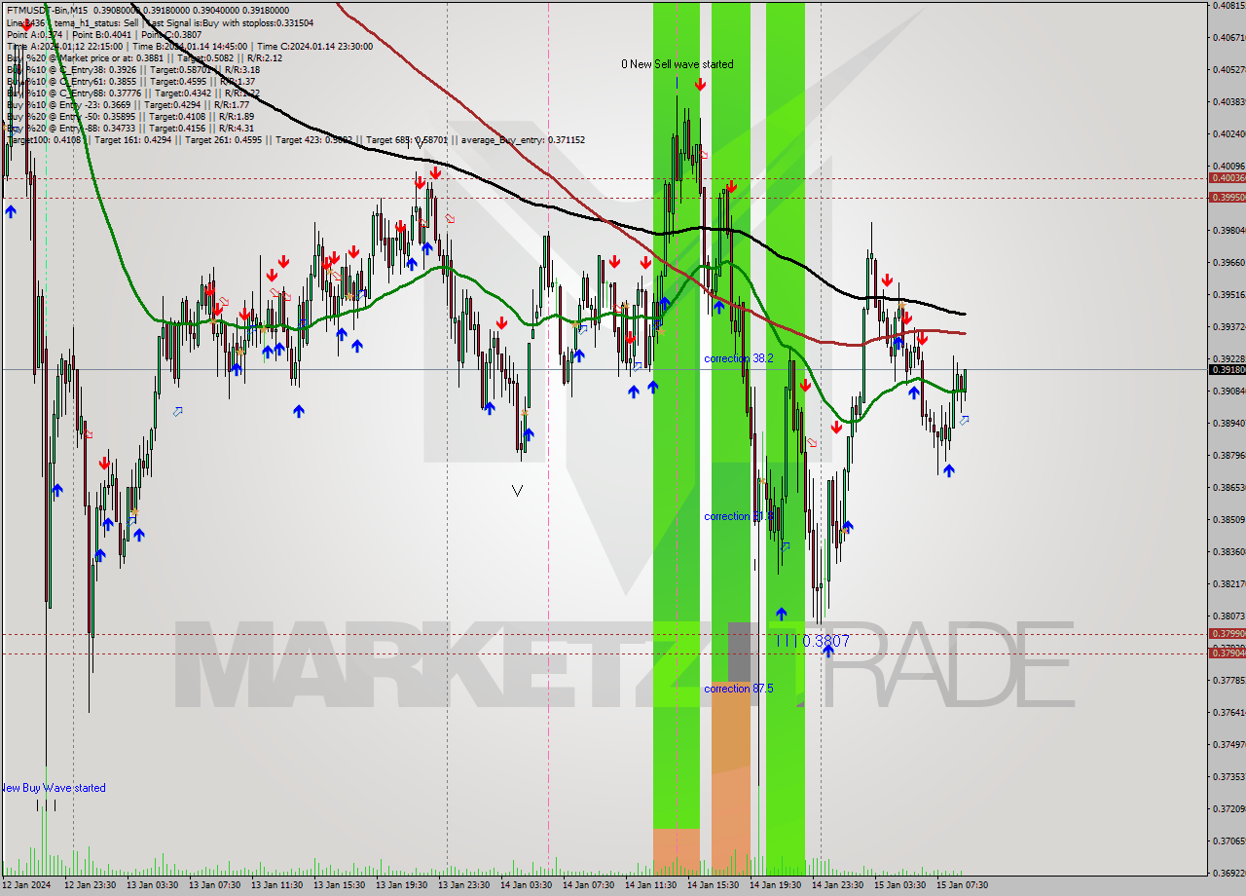Image resolution: width=1246 pixels, height=896 pixels.
Task: Click the 0.39660 price axis label
Action: 1228,262
